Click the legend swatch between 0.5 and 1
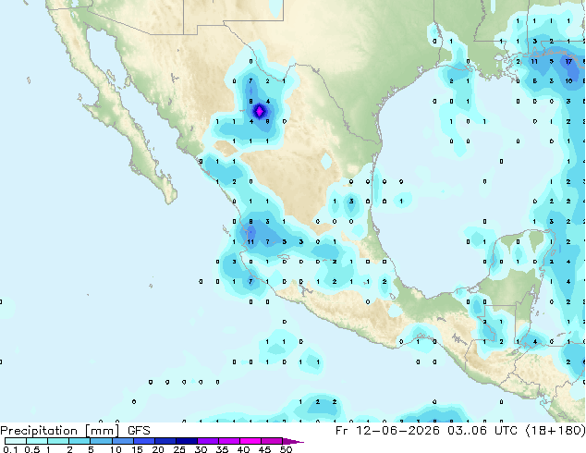586x453 pixels. [x=37, y=441]
